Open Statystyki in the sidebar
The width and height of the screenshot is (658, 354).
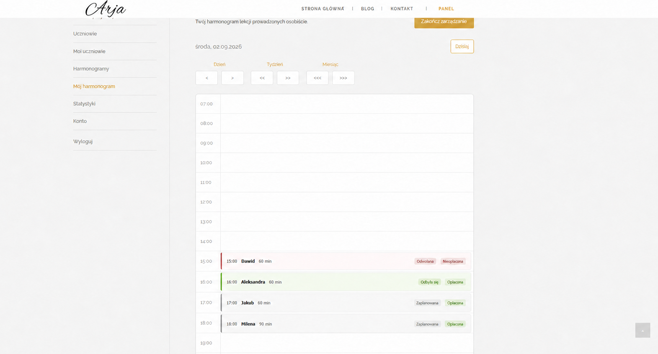pyautogui.click(x=84, y=104)
